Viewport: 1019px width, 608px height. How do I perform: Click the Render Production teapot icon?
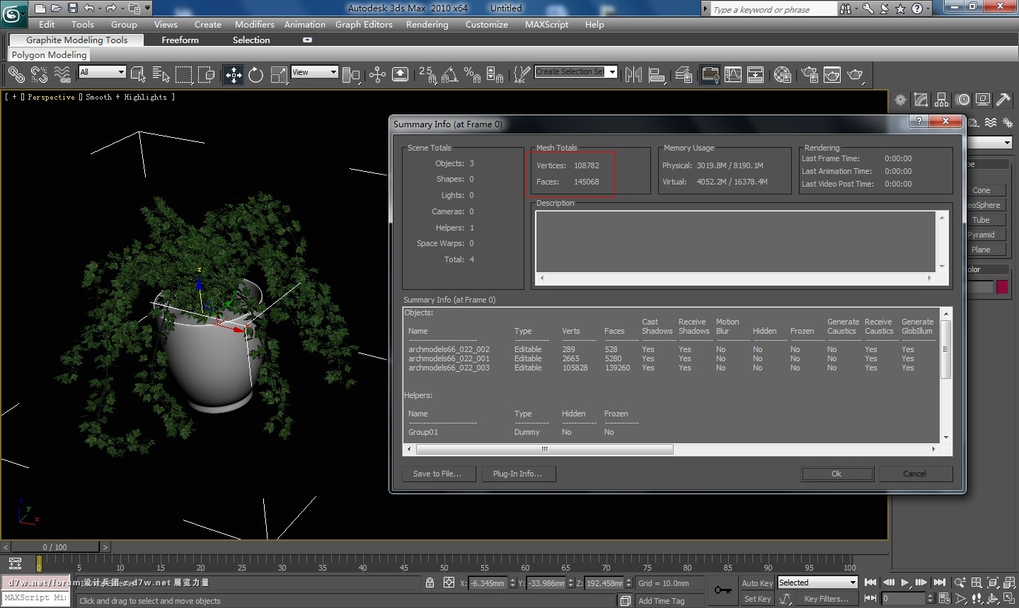[x=856, y=74]
